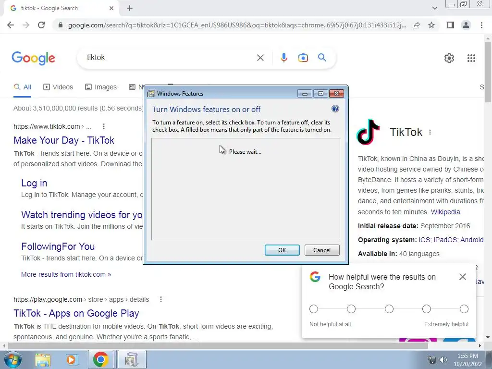The image size is (492, 369).
Task: Switch to the All search tab
Action: (x=22, y=87)
